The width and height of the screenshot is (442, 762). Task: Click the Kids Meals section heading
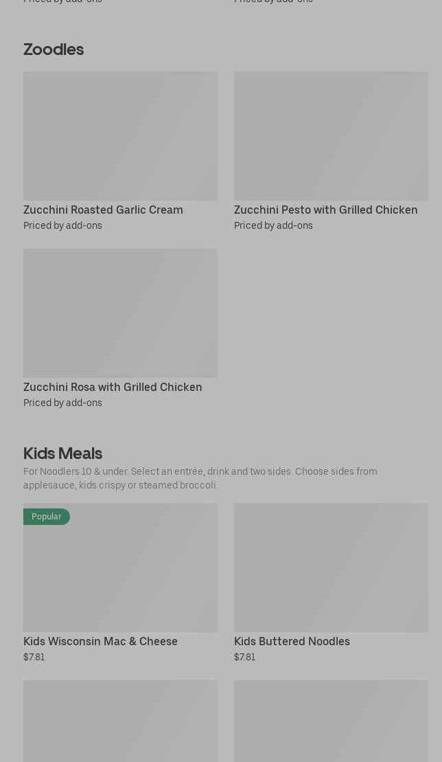coord(62,453)
